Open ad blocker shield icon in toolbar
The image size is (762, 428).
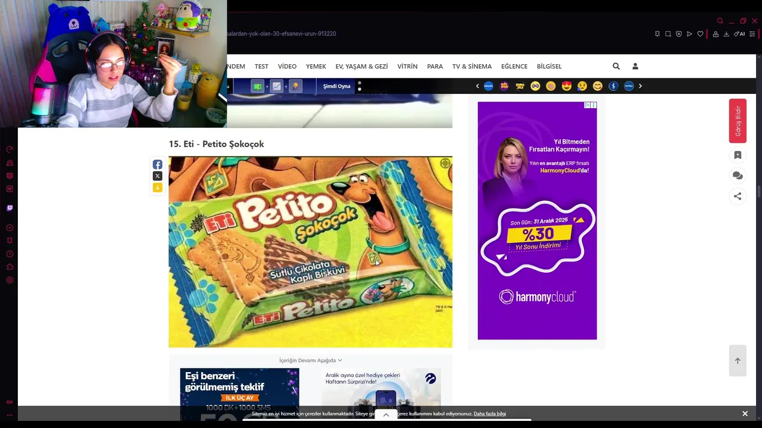point(679,34)
